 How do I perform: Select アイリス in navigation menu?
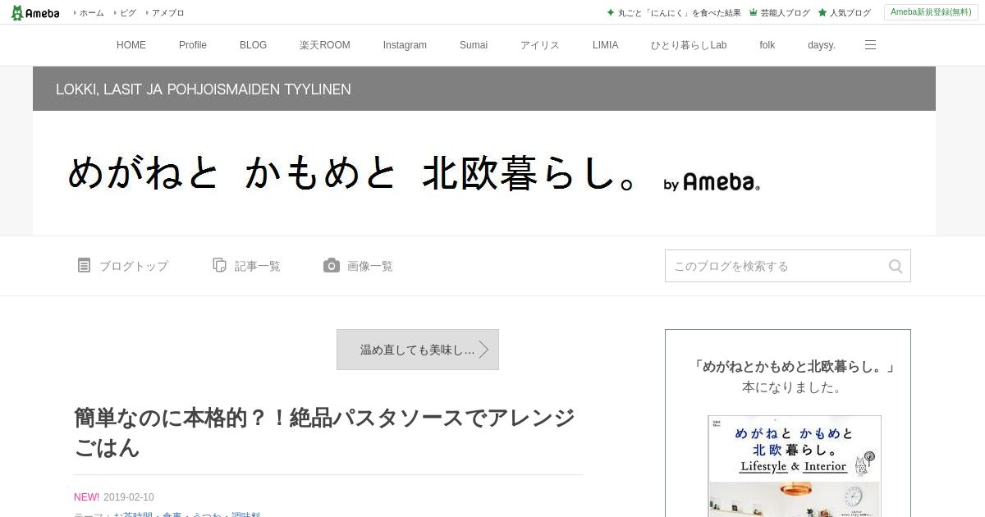[x=540, y=45]
